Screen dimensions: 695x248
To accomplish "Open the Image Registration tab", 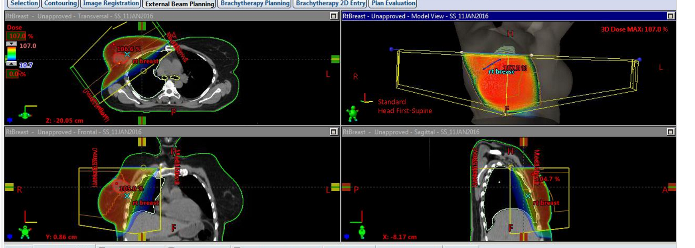I will (111, 3).
